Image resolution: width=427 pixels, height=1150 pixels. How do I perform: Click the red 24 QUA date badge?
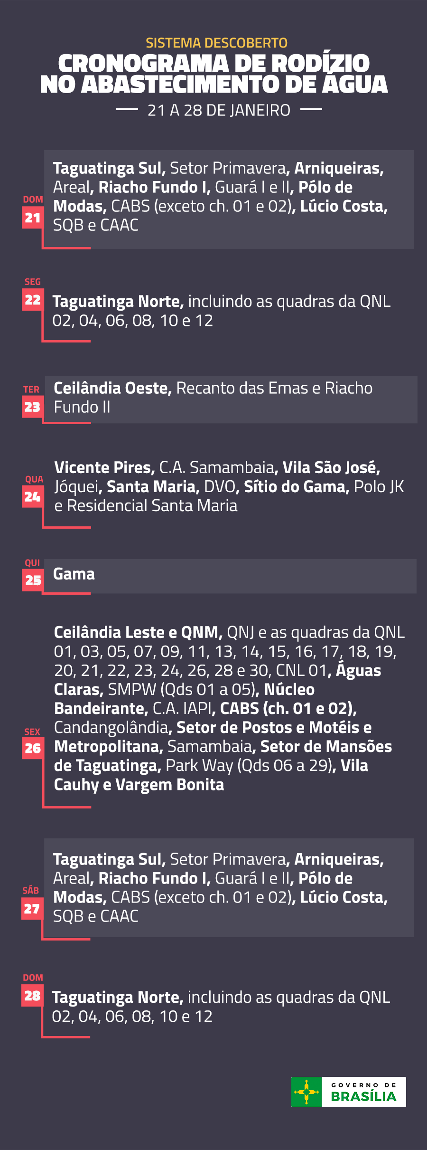point(33,497)
